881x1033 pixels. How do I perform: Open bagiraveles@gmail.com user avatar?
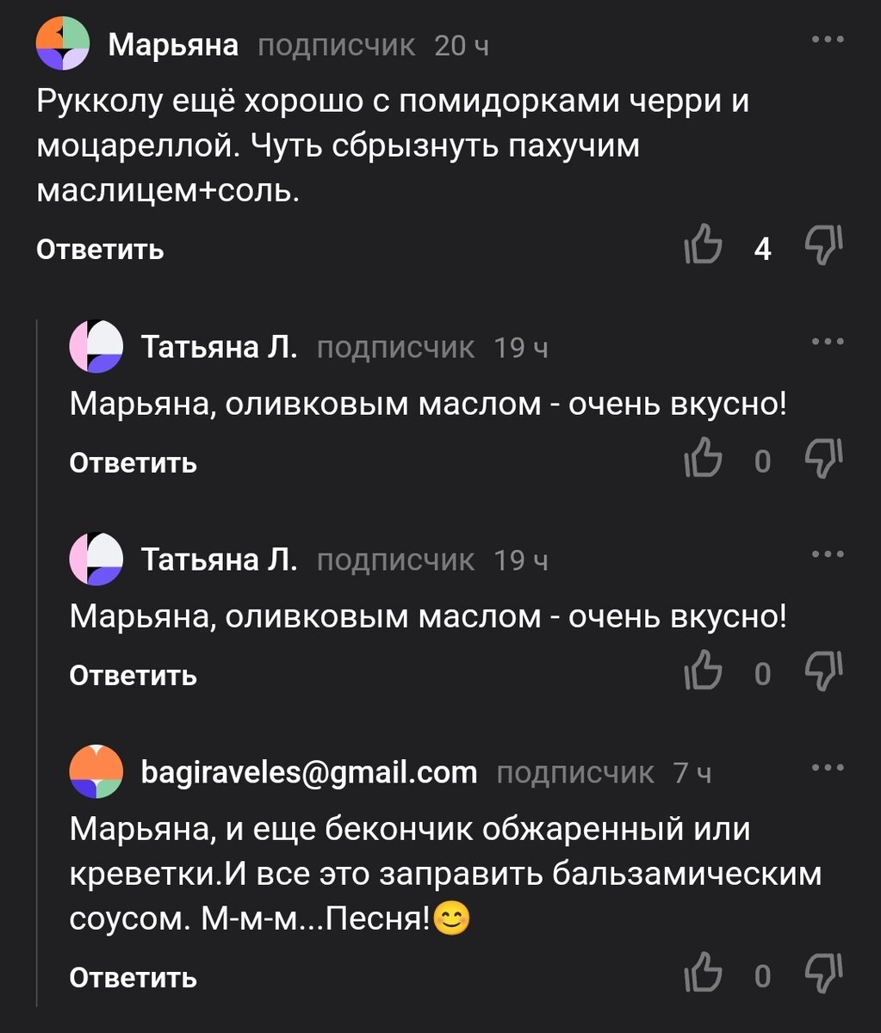tap(96, 772)
